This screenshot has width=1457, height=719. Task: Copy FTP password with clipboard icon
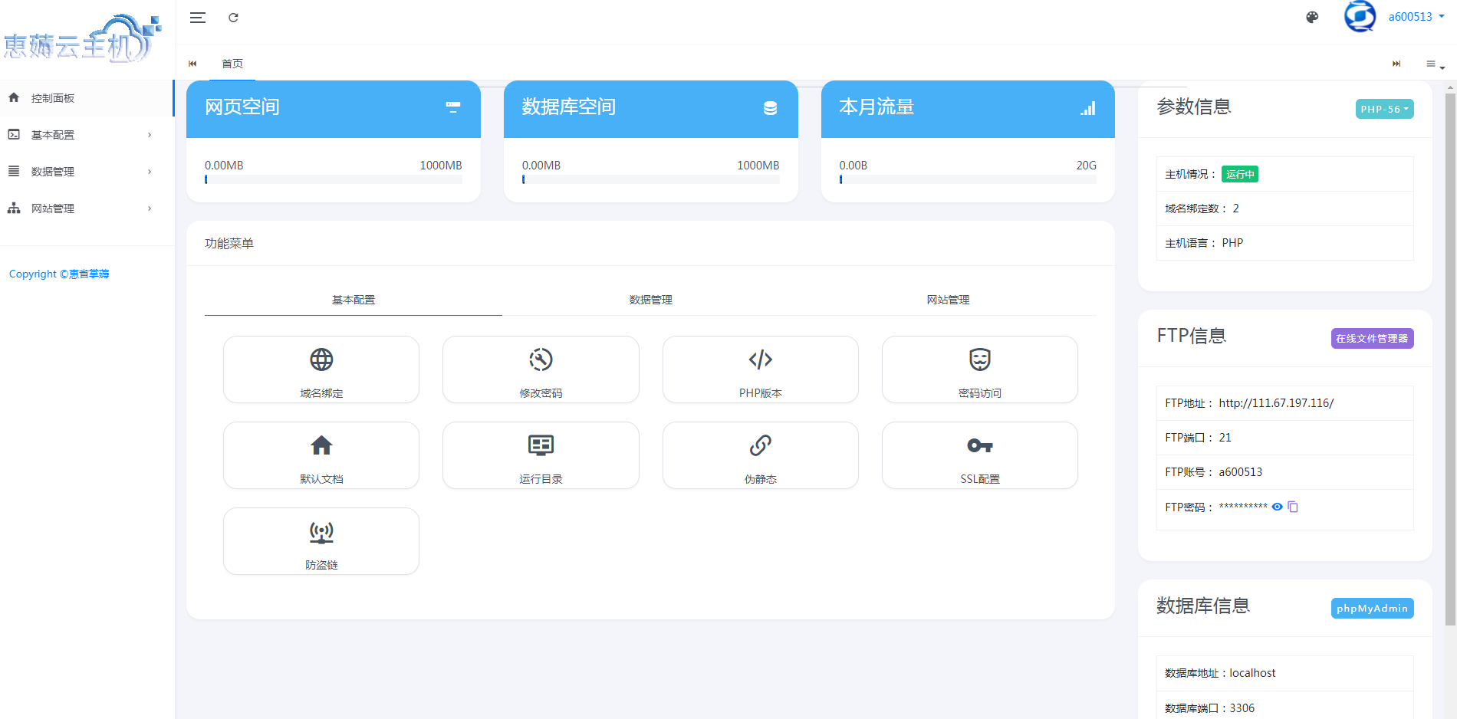(x=1293, y=507)
